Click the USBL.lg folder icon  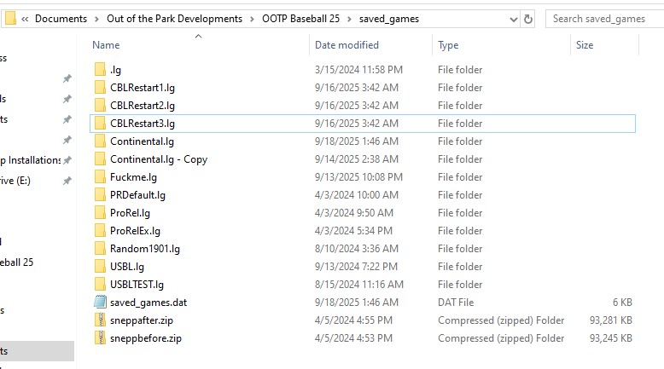coord(99,267)
